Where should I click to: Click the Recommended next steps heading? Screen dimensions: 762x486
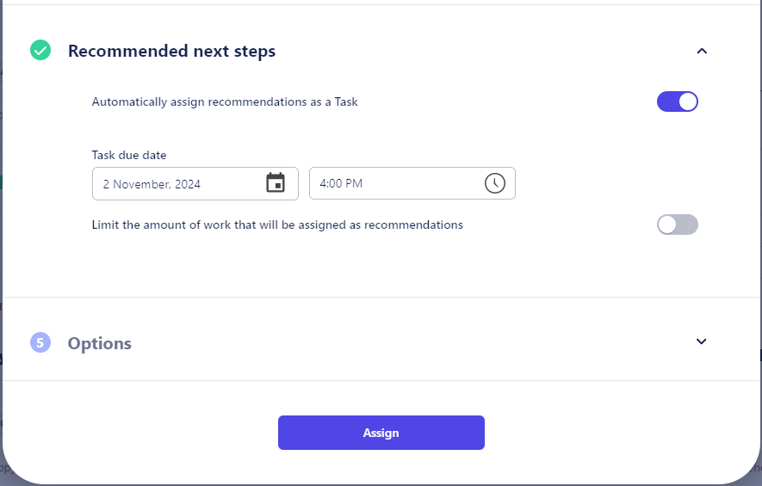[x=171, y=51]
